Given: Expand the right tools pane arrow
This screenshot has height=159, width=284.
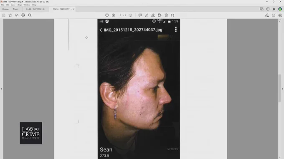Looking at the screenshot, I should [282, 89].
